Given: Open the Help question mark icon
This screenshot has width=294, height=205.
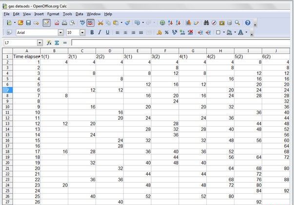Looking at the screenshot, I should point(248,23).
